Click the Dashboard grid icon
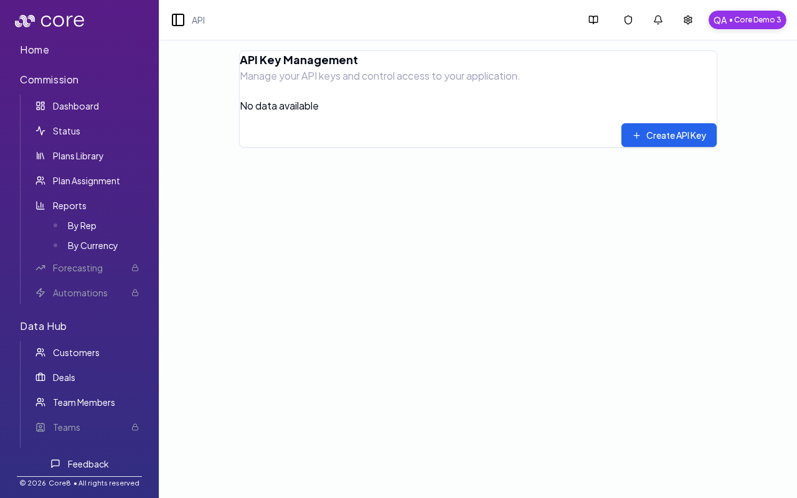This screenshot has height=498, width=797. (x=40, y=106)
